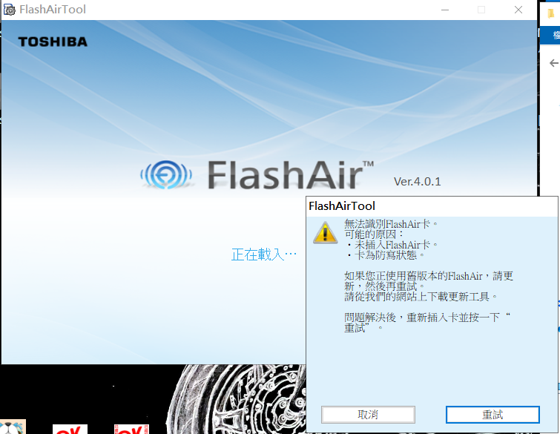Select the first red OK desktop icon
560x434 pixels.
coord(70,429)
